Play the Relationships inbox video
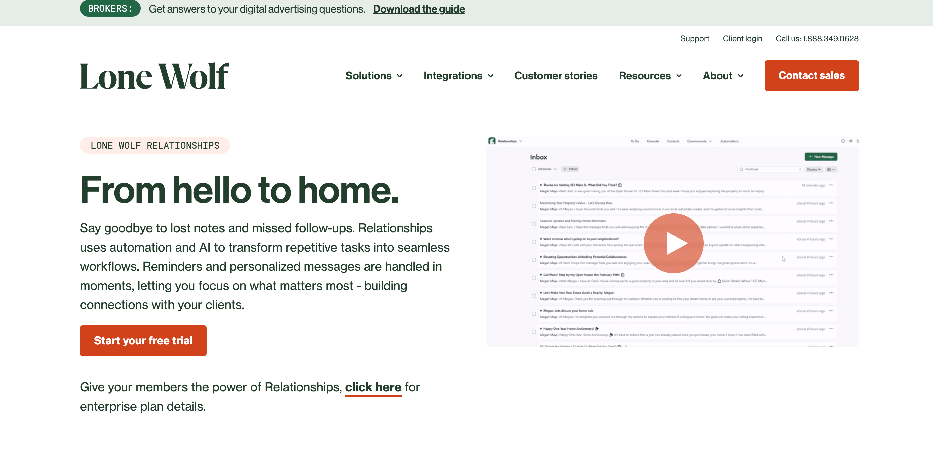 point(673,243)
